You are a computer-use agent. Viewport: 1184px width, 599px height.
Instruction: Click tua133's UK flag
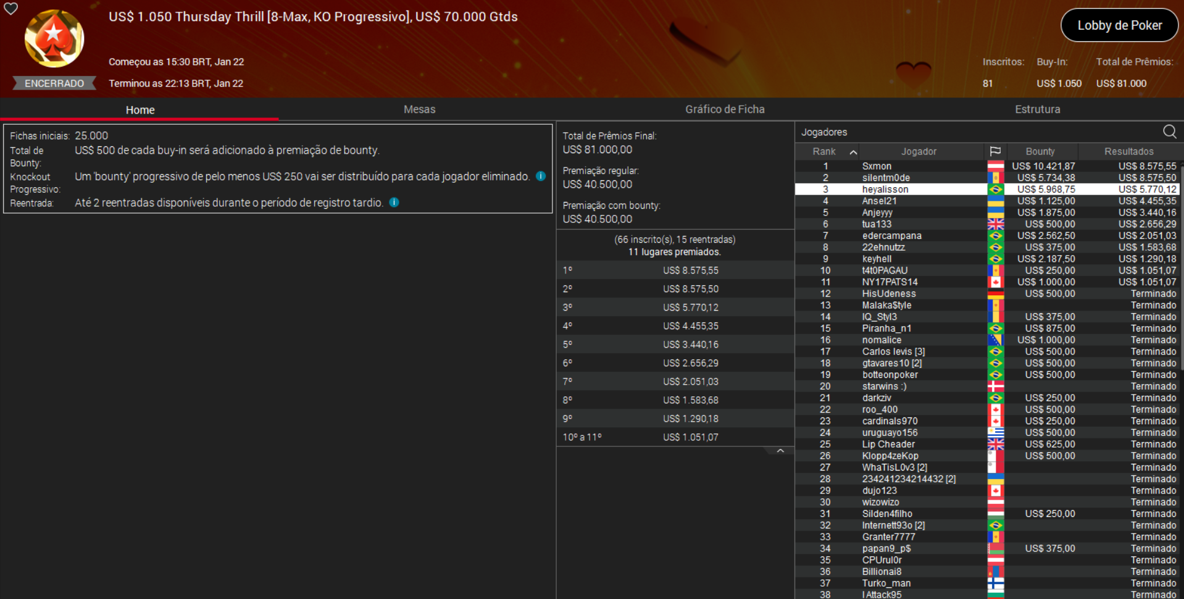click(x=996, y=224)
